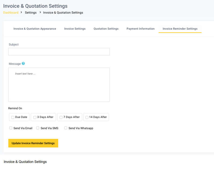Turn on Send Via Whatsapp
Viewport: 214px width, 172px height.
pyautogui.click(x=66, y=128)
